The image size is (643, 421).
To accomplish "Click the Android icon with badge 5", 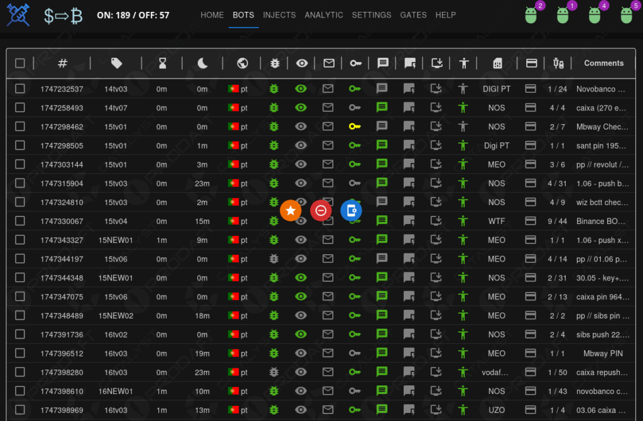I will [626, 15].
